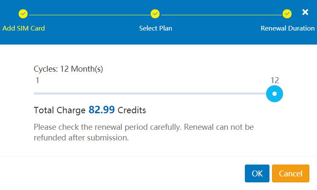Click the progress line before Renewal Duration

tap(222, 15)
